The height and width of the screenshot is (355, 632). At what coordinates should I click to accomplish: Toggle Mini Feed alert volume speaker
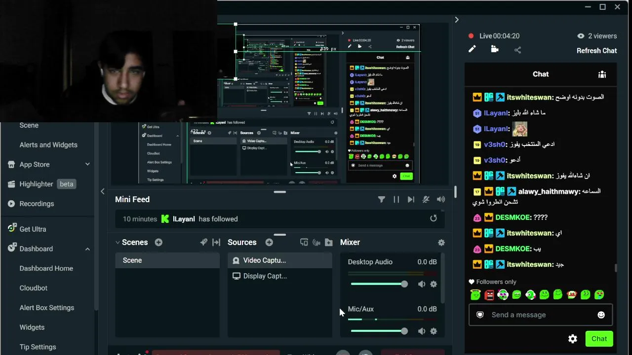point(441,199)
